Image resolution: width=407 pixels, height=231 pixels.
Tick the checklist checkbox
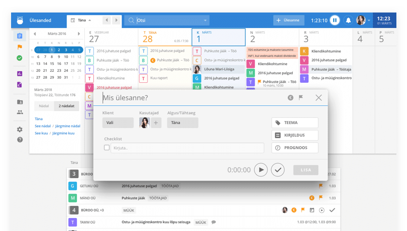(106, 148)
